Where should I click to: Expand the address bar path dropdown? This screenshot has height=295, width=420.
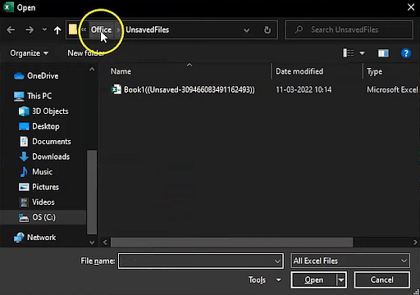coord(246,30)
